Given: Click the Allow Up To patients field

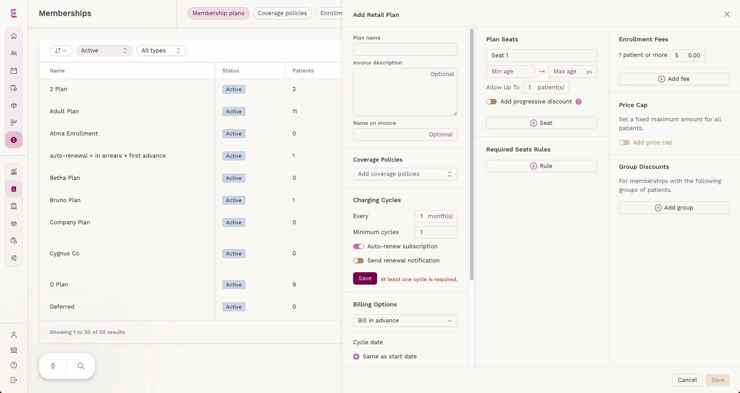Looking at the screenshot, I should click(546, 87).
